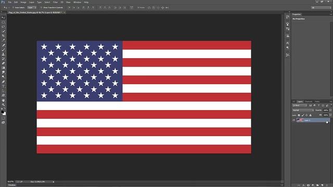The width and height of the screenshot is (333, 187).
Task: Select the Horizontal Type tool
Action: pos(3,86)
